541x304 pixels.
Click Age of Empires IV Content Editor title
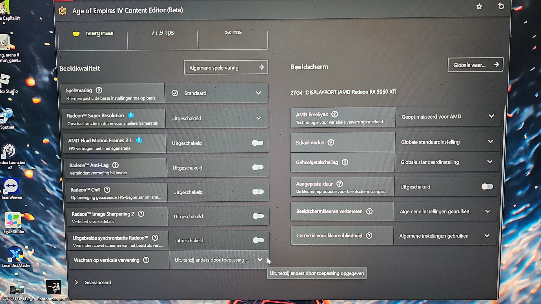128,10
